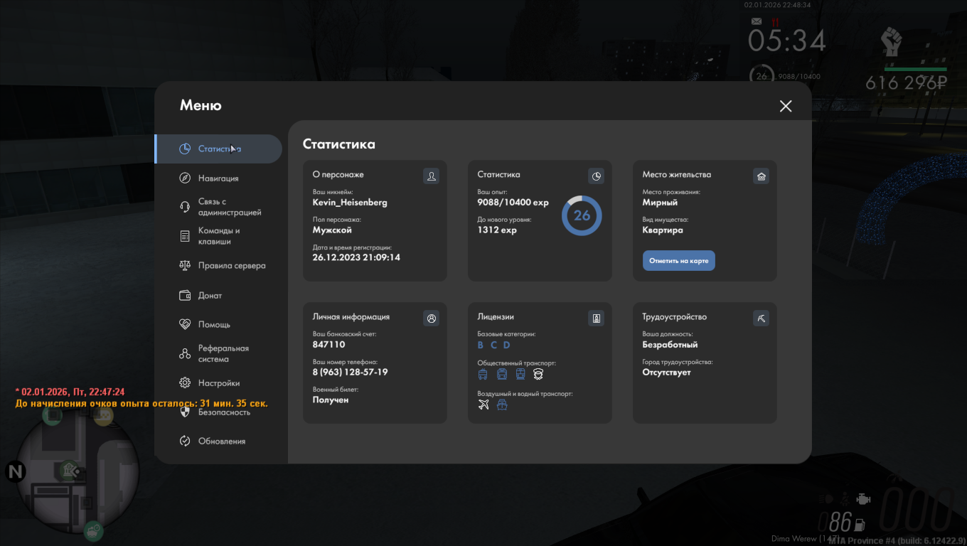Click the scales icon beside Правила сервера
Image resolution: width=967 pixels, height=546 pixels.
pos(185,265)
